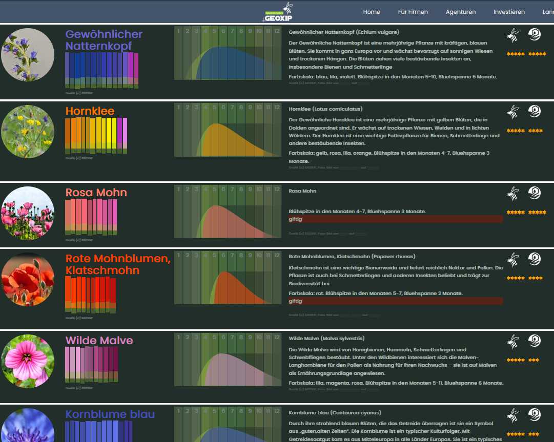This screenshot has height=442, width=554.
Task: Click the star rating in Natternkopf row
Action: point(526,54)
